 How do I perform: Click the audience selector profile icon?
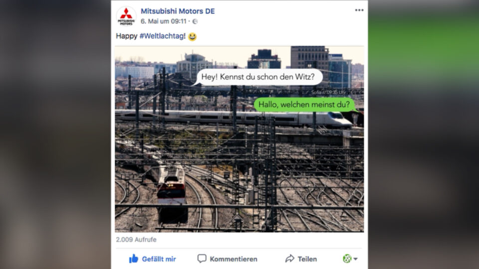347,259
